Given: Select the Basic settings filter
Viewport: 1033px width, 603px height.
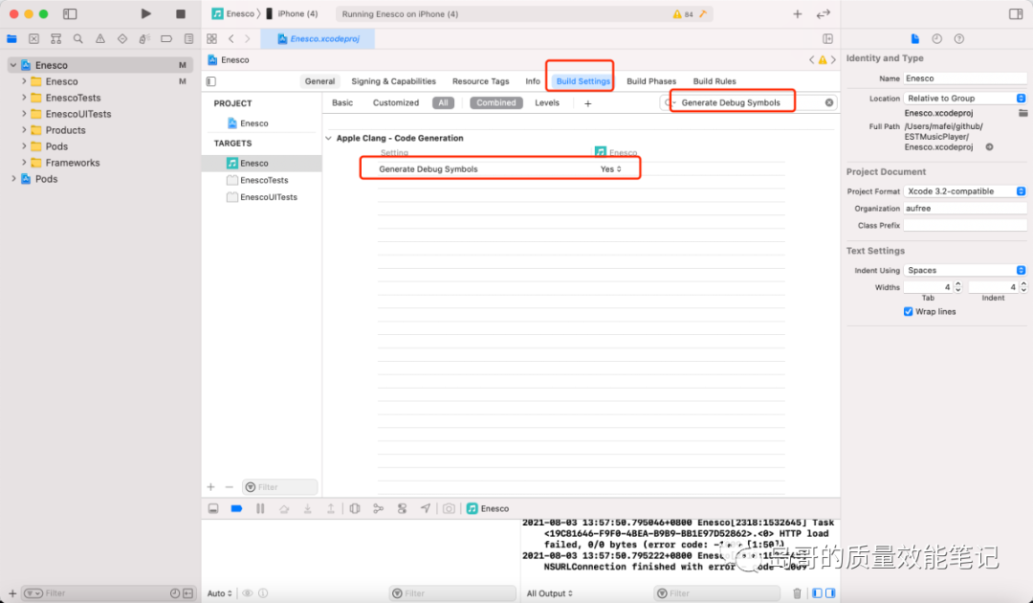Looking at the screenshot, I should (341, 102).
